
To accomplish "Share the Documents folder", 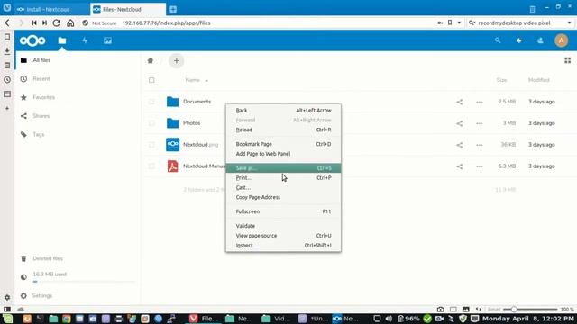I will (x=460, y=102).
